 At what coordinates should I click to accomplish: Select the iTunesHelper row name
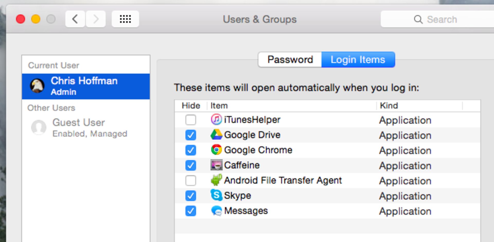pyautogui.click(x=252, y=120)
